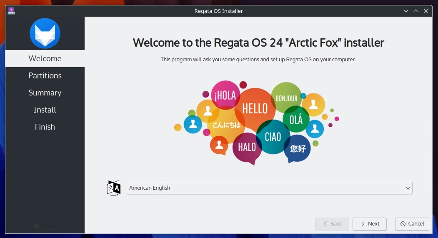438x238 pixels.
Task: Expand language list using the chevron arrow
Action: click(x=408, y=188)
